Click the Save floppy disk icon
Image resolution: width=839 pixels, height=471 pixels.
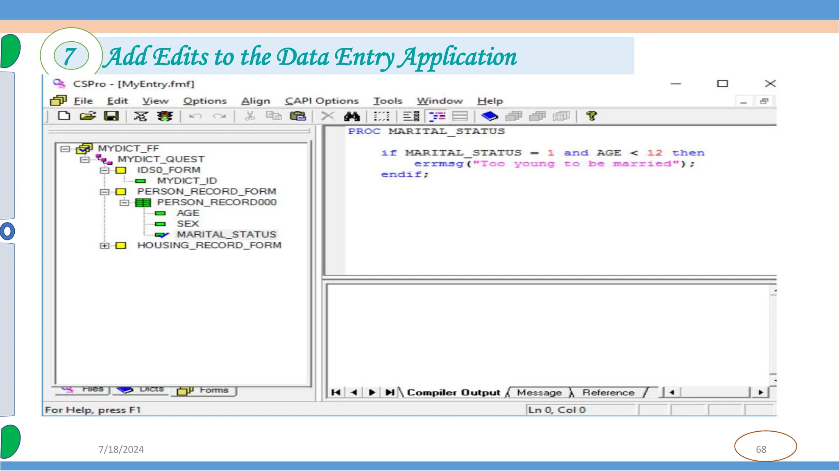pyautogui.click(x=111, y=116)
